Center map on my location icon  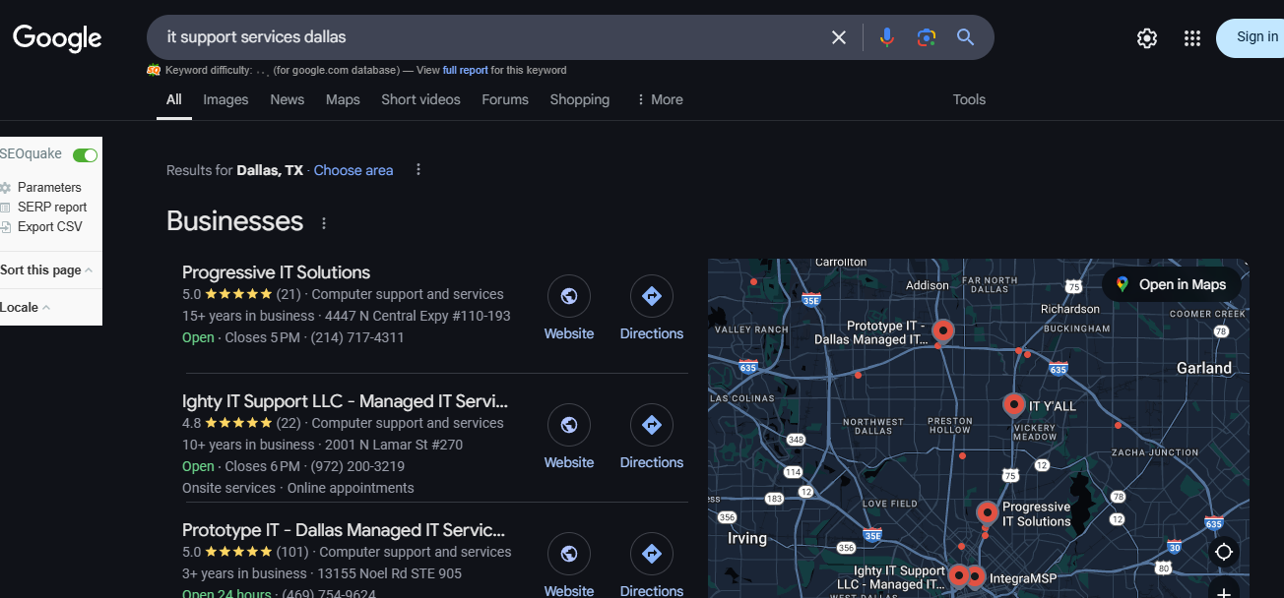point(1224,552)
